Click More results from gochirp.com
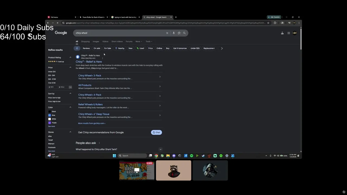This screenshot has width=347, height=195. (92, 123)
